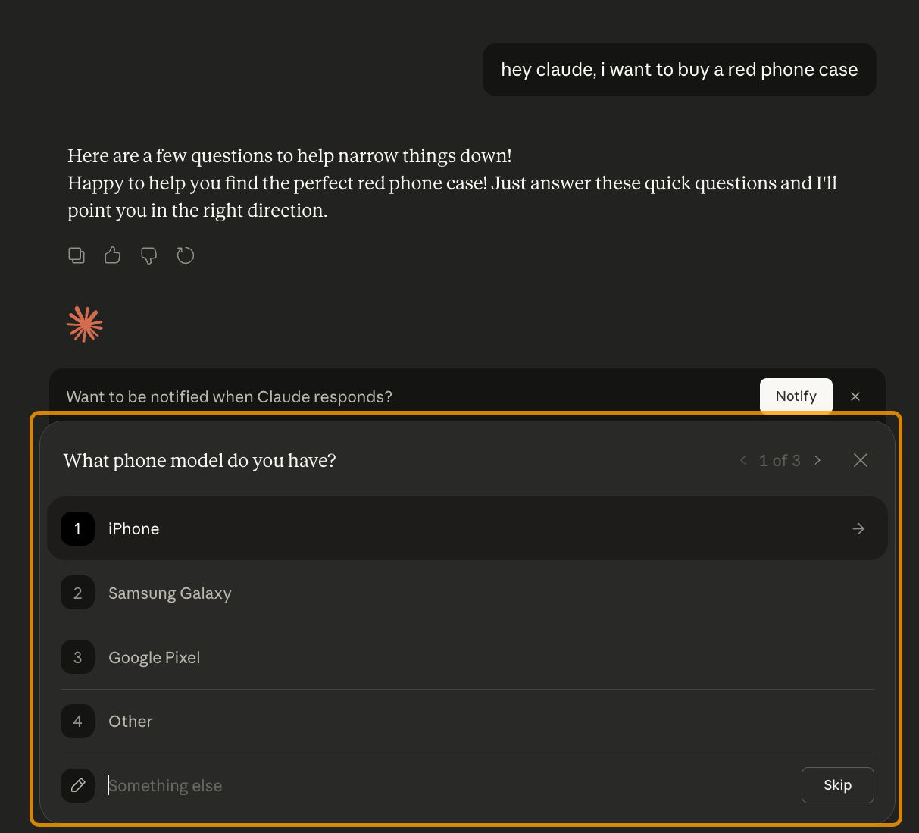Screen dimensions: 919x833
Task: Click the user's red phone case message
Action: (x=679, y=70)
